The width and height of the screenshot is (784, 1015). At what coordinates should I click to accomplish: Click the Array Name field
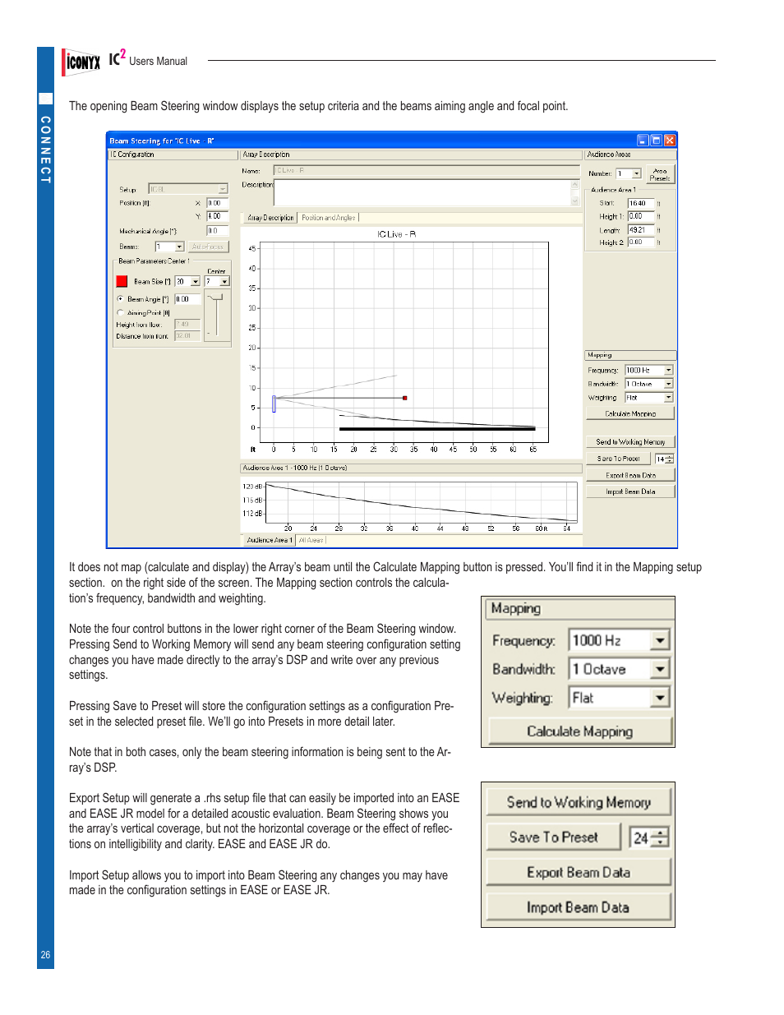click(x=427, y=170)
